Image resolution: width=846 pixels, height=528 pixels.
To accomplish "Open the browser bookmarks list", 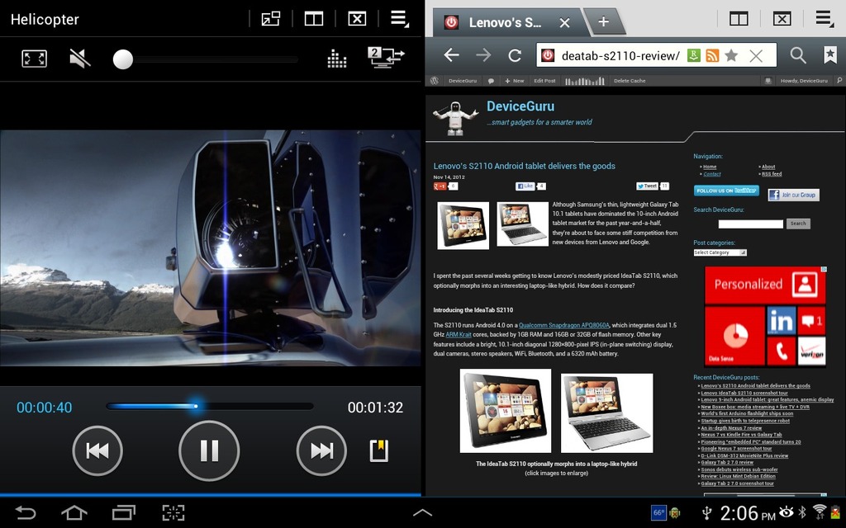I will (x=829, y=55).
